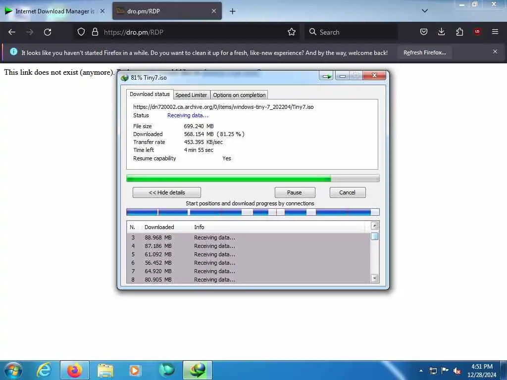Click the green download progress bar
This screenshot has width=507, height=380.
point(253,178)
